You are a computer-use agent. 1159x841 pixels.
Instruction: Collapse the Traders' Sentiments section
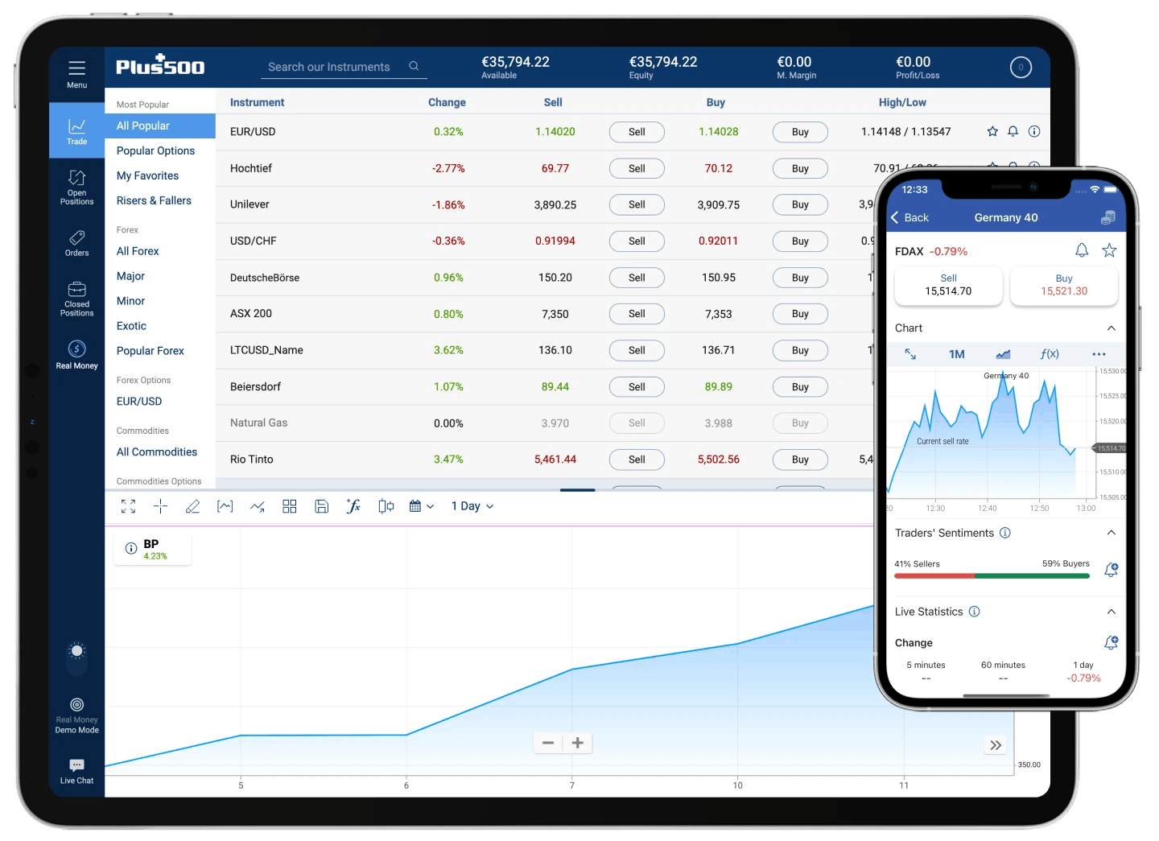click(x=1111, y=533)
